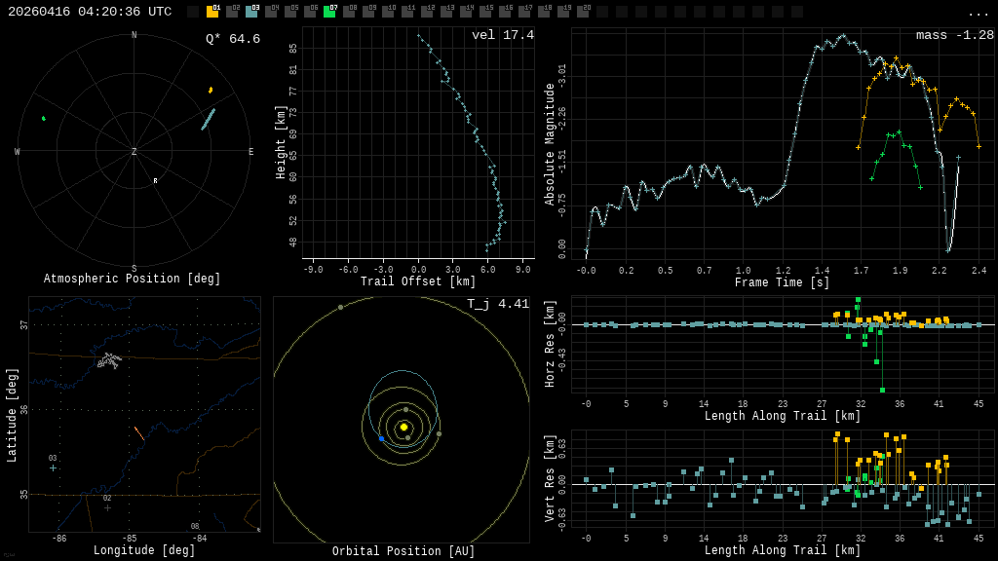This screenshot has height=561, width=998.
Task: Click the blue Earth dot in orbital plot
Action: (381, 438)
